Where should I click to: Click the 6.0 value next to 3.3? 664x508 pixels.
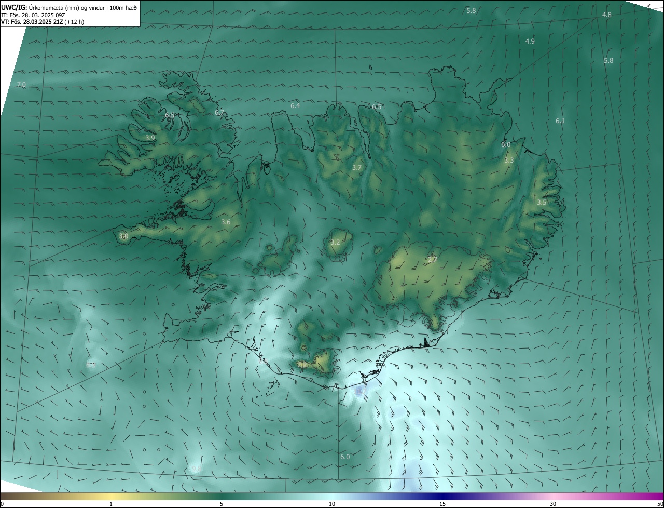coord(506,145)
